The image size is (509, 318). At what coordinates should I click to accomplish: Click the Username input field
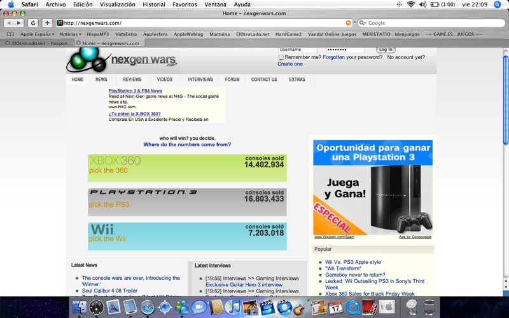click(298, 50)
